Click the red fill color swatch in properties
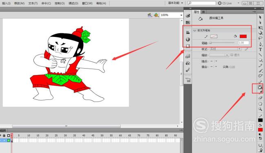Screen dimensions: 265x153 pyautogui.click(x=243, y=36)
